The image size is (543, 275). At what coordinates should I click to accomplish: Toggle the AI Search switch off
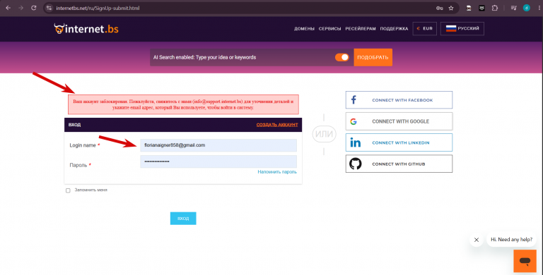pyautogui.click(x=341, y=57)
